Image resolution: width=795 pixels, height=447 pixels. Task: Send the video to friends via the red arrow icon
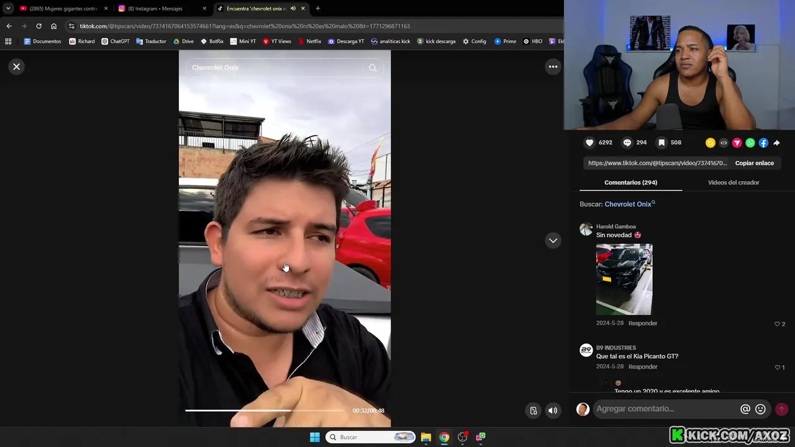click(x=737, y=143)
